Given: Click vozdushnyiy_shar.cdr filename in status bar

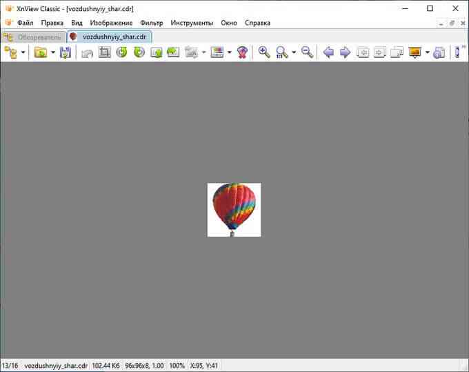Looking at the screenshot, I should tap(56, 366).
